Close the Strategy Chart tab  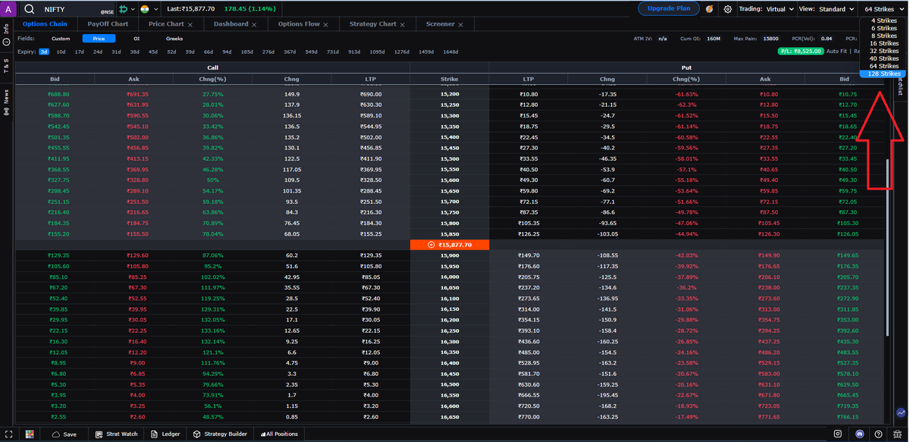[403, 24]
